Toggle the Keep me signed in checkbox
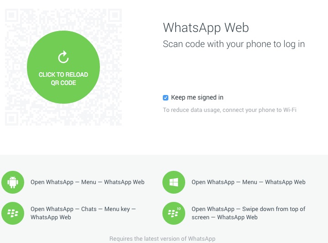This screenshot has width=328, height=243. tap(166, 98)
